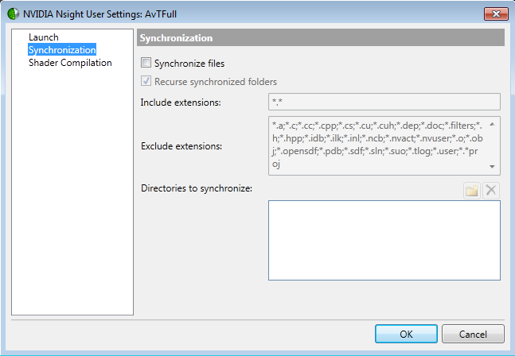Click the Synchronization section header bar
This screenshot has width=515, height=356.
pos(321,37)
